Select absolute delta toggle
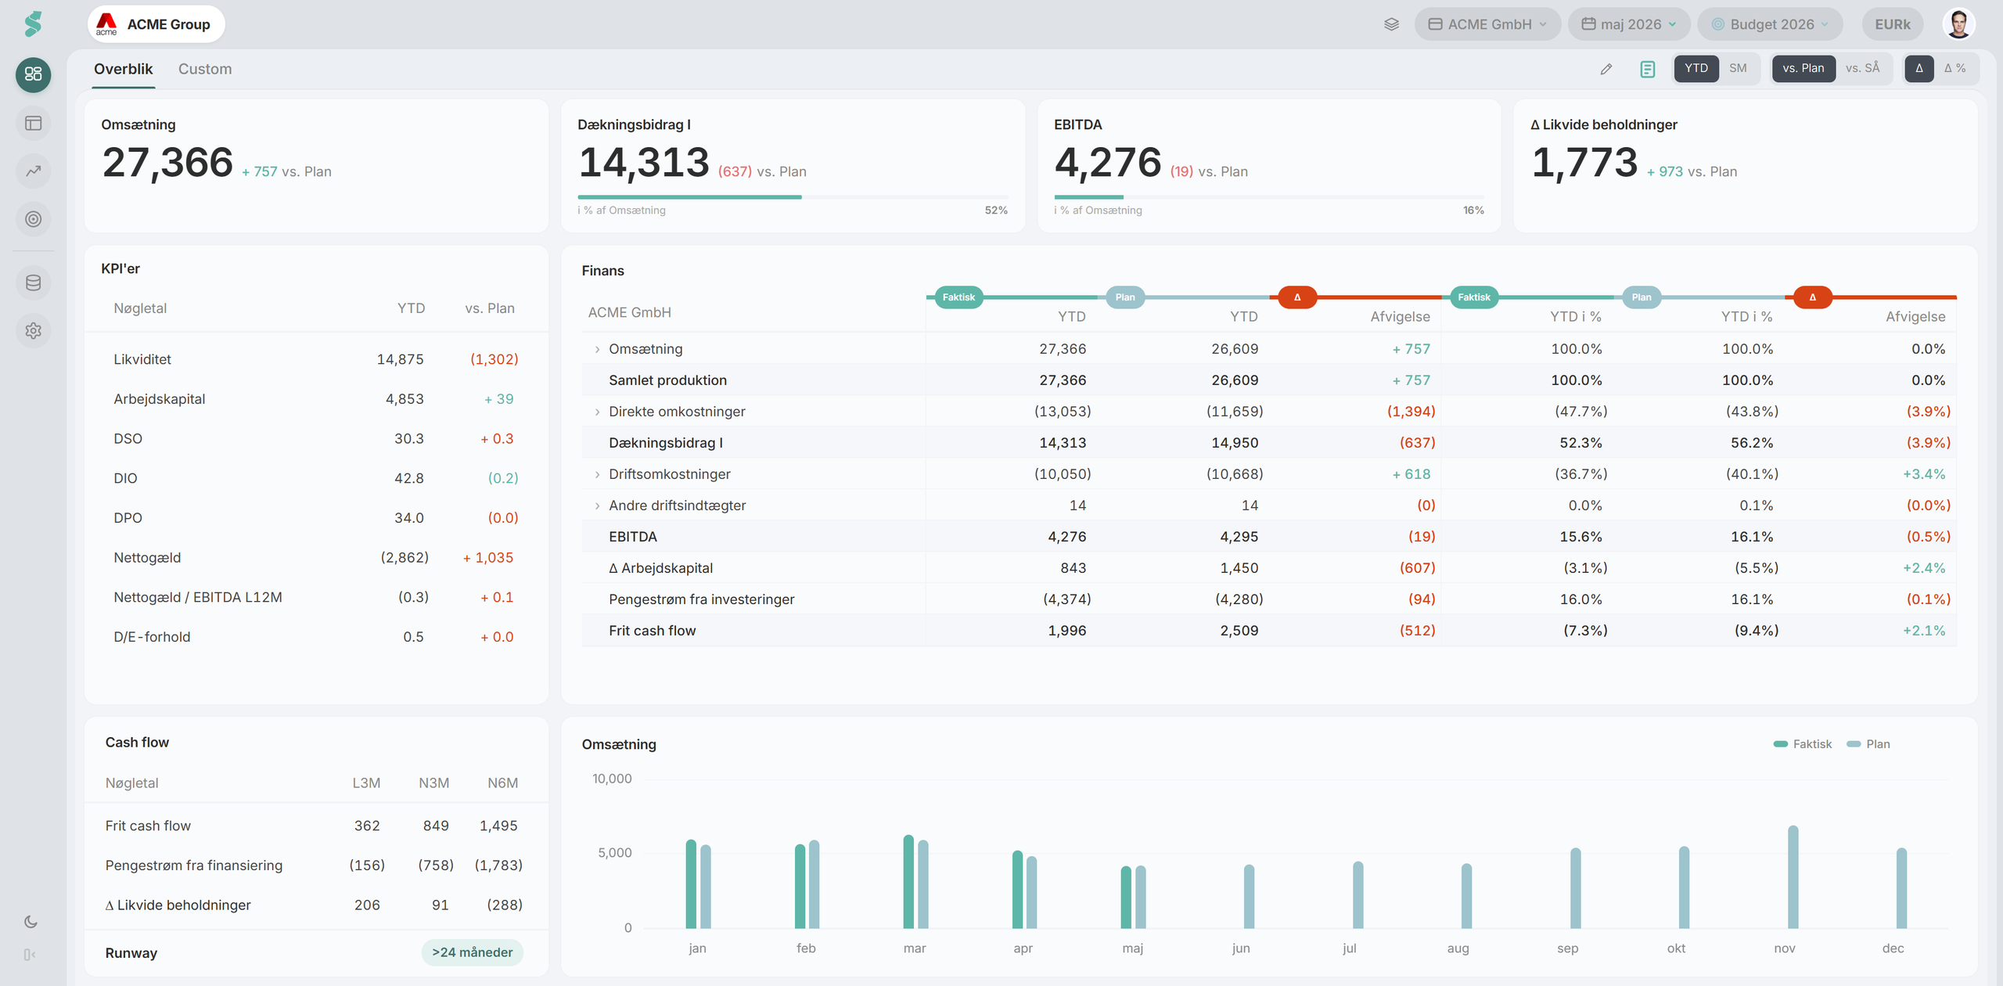This screenshot has width=2003, height=986. [1919, 68]
